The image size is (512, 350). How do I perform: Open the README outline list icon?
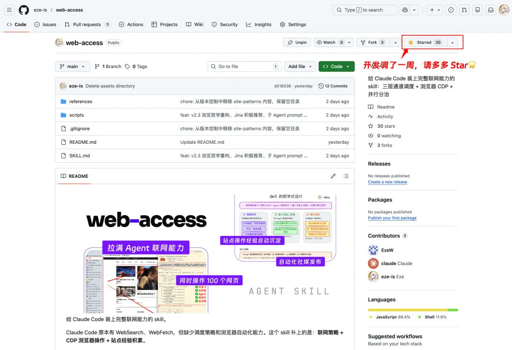(346, 175)
